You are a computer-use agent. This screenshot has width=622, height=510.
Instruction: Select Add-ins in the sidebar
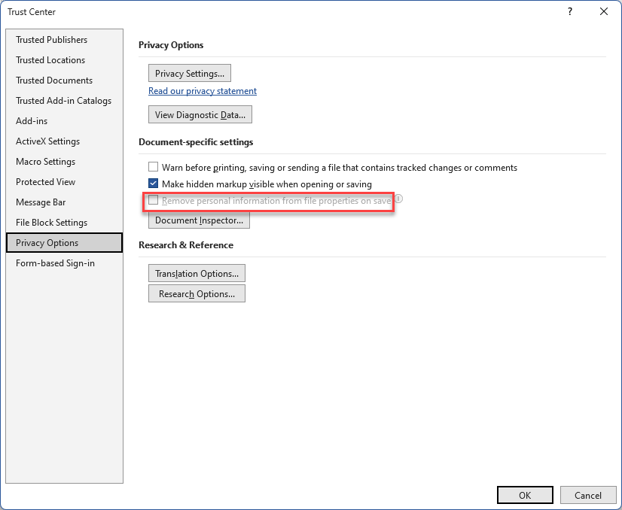coord(64,121)
